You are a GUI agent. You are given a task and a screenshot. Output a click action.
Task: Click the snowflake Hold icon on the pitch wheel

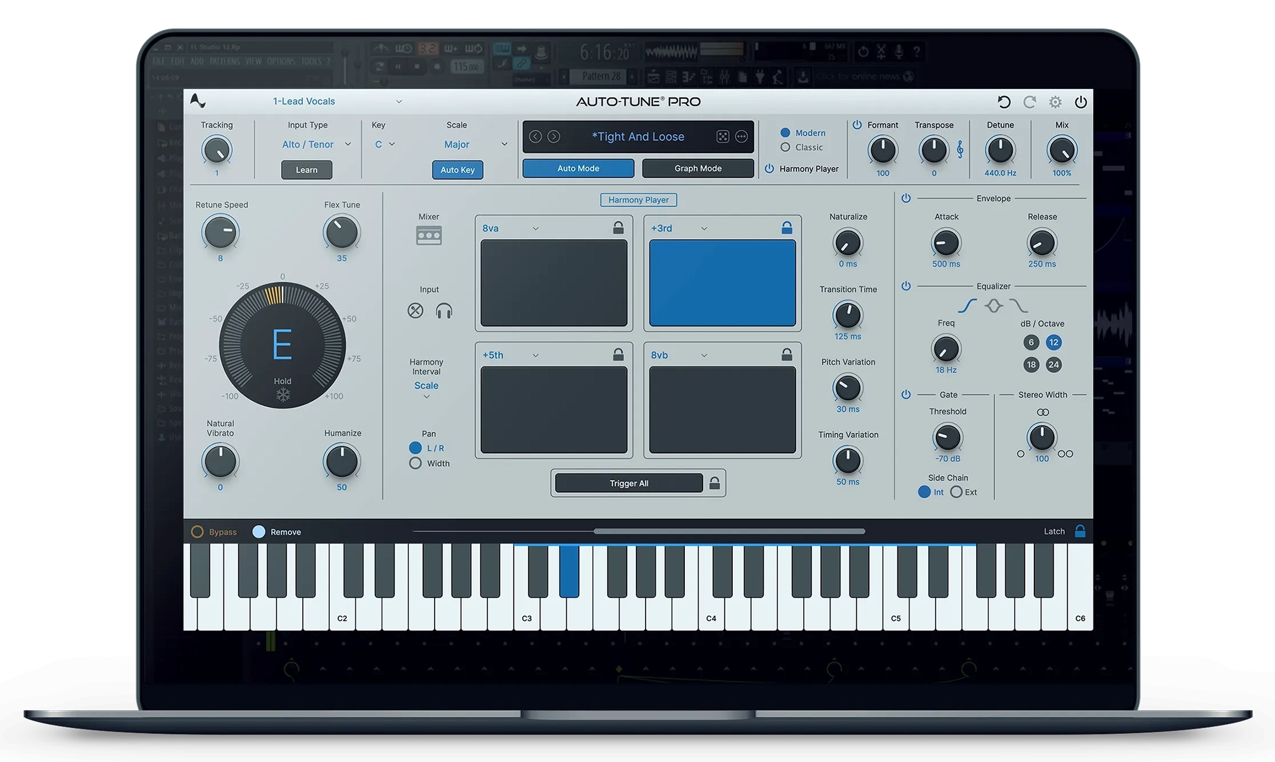tap(283, 394)
